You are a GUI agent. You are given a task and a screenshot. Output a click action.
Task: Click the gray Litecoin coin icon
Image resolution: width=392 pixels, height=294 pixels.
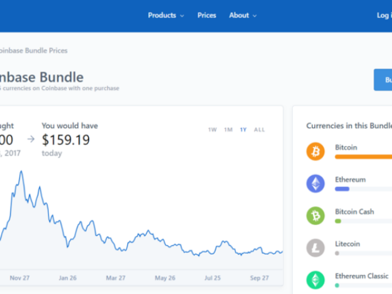click(315, 248)
